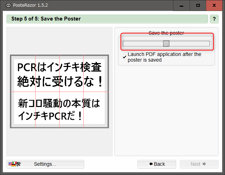This screenshot has height=175, width=225.
Task: Click the 'Save the poster' group title
Action: pos(166,33)
